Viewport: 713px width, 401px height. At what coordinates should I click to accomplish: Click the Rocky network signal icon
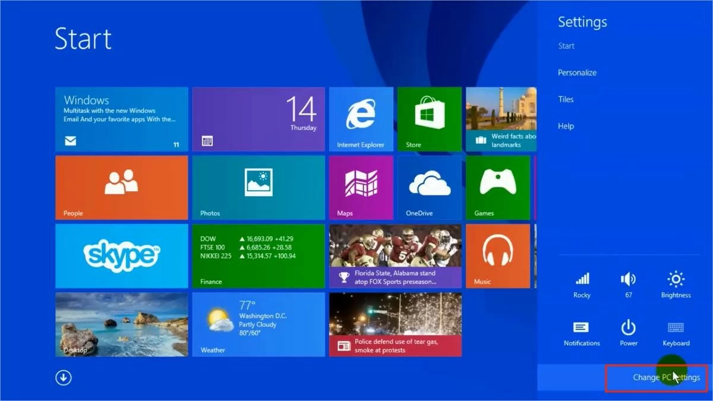pos(582,284)
